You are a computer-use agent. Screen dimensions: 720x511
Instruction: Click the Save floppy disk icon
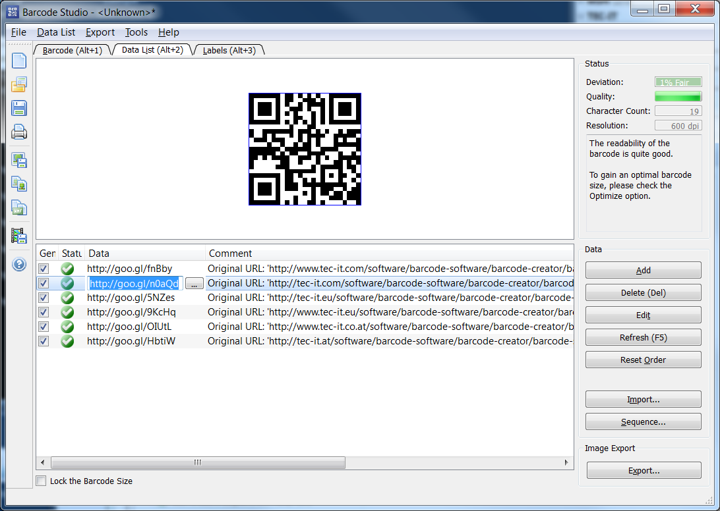(x=19, y=108)
